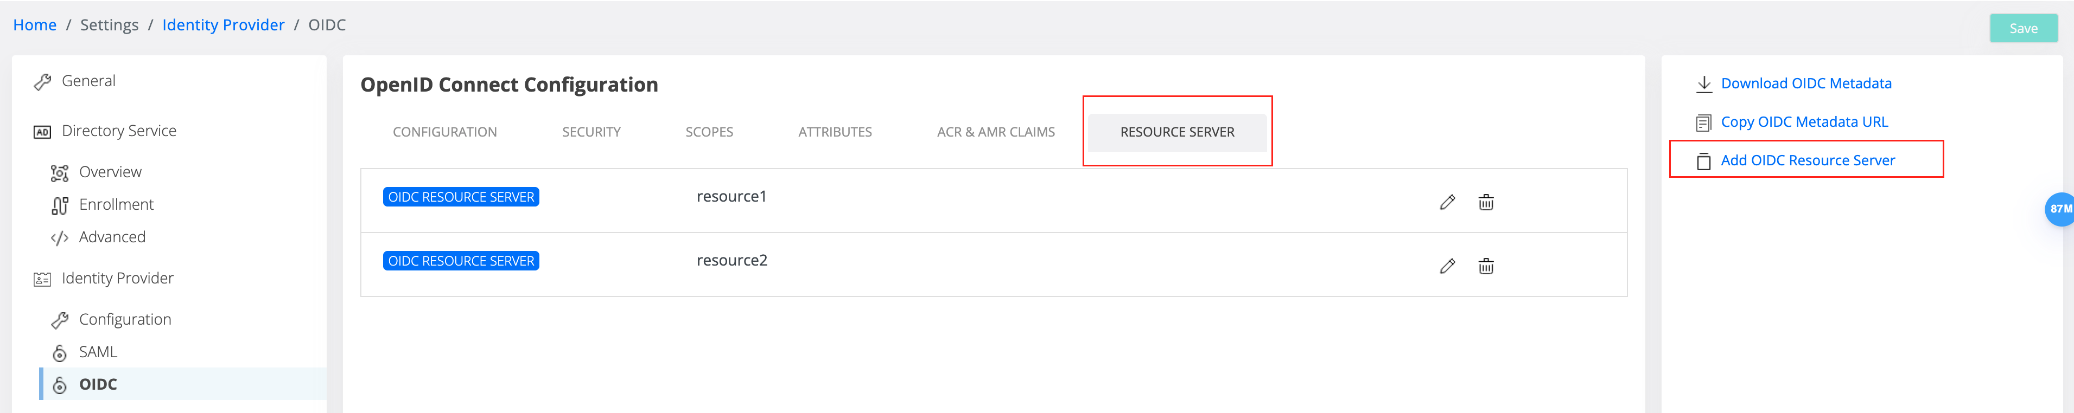Open the ACR & AMR Claims tab
2074x413 pixels.
[995, 133]
